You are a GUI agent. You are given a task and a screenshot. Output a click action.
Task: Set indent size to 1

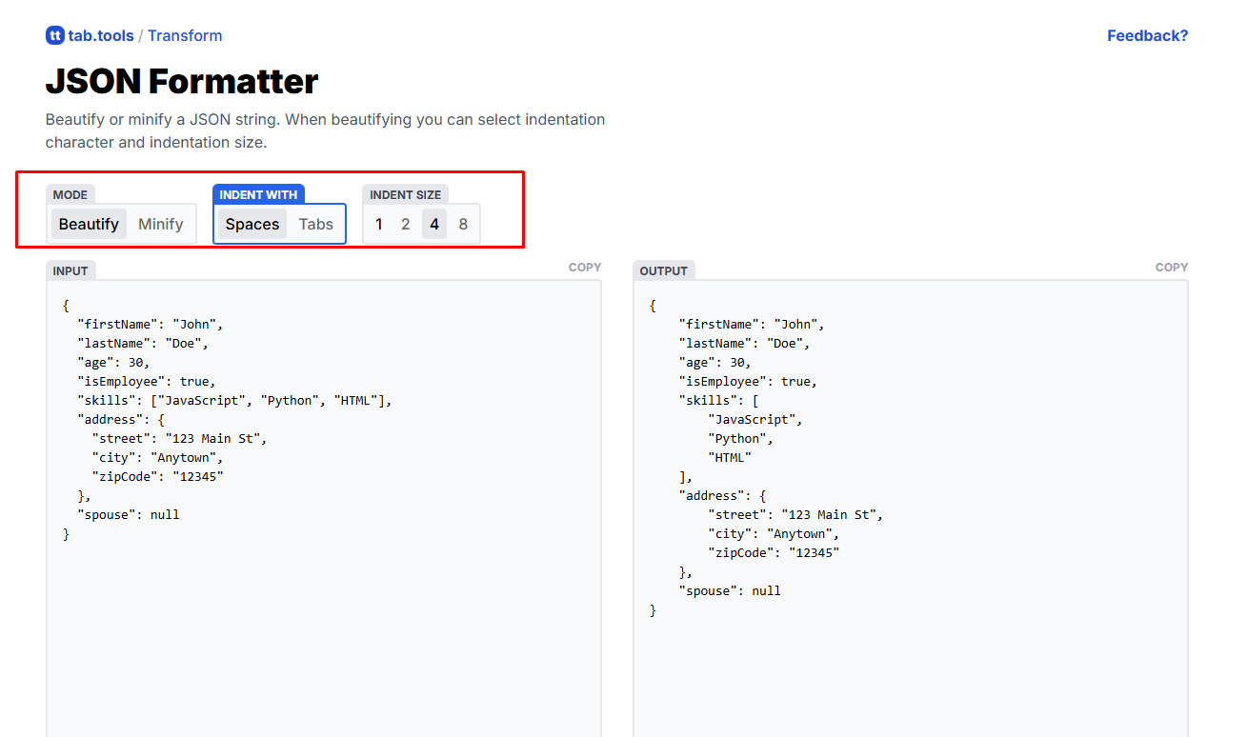click(379, 224)
